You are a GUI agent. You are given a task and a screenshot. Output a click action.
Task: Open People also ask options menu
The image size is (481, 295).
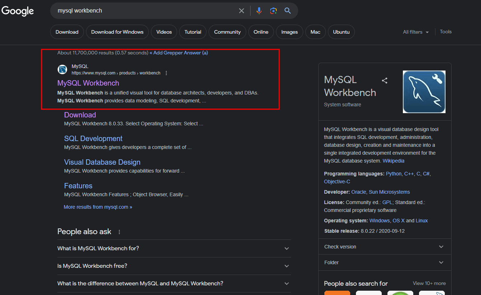point(119,232)
